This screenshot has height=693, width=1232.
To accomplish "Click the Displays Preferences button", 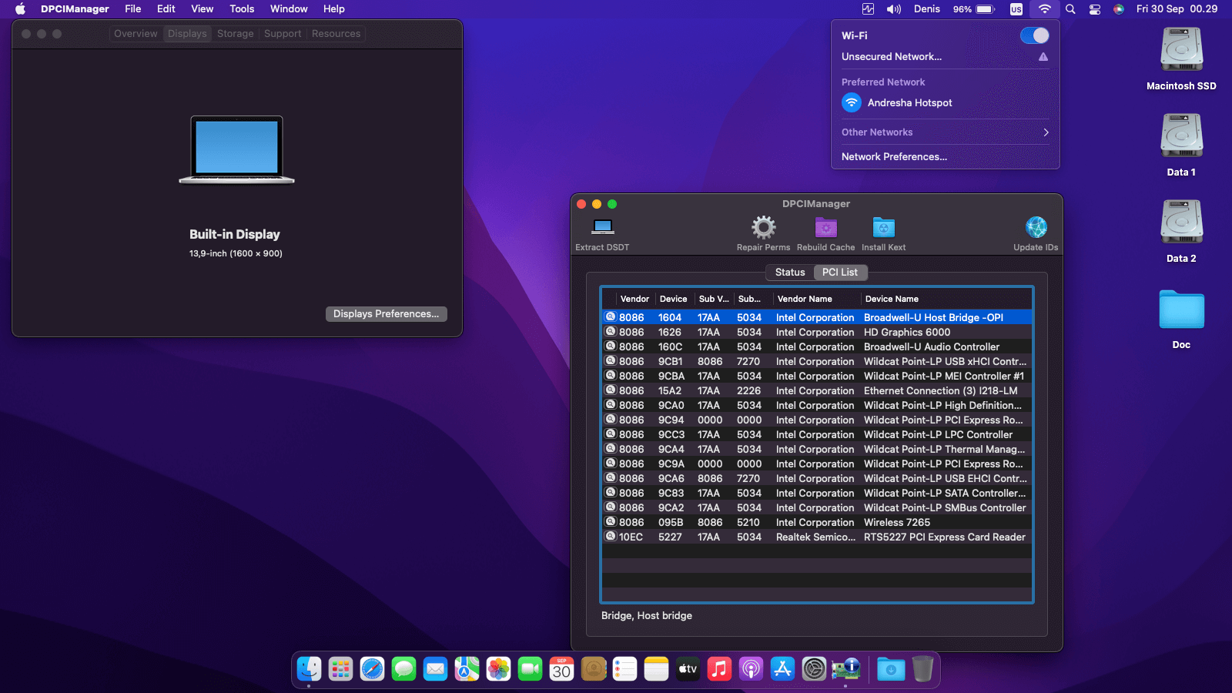I will tap(386, 313).
